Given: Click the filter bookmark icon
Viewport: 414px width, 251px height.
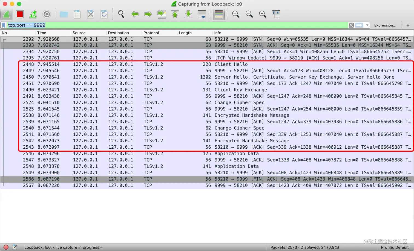Looking at the screenshot, I should pyautogui.click(x=4, y=25).
